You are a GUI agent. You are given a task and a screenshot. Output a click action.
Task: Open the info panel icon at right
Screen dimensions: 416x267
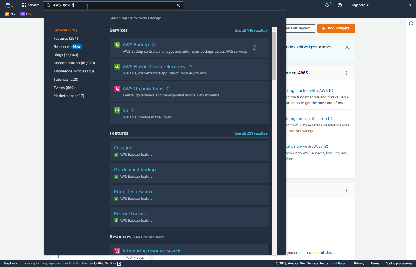coord(411,23)
